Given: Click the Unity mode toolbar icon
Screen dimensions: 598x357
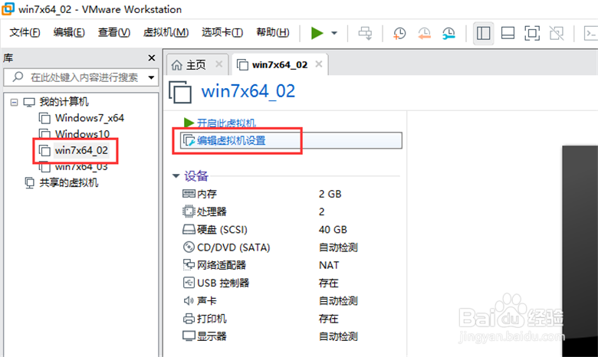Looking at the screenshot, I should pos(557,33).
